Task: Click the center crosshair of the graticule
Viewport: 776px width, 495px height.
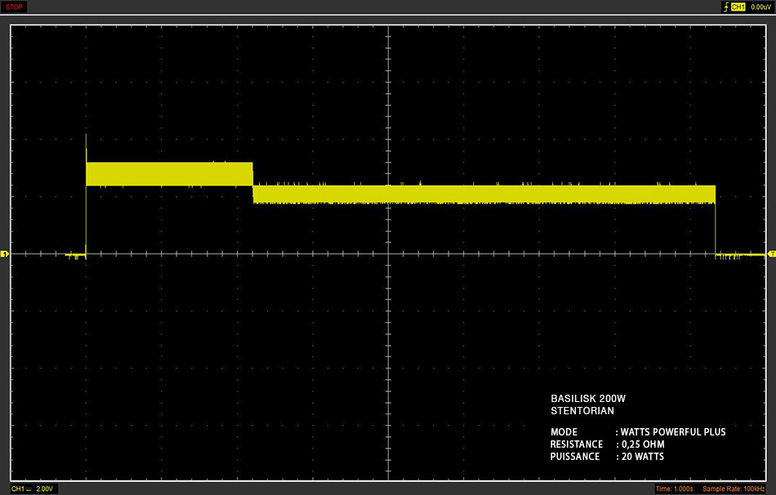Action: coord(389,254)
